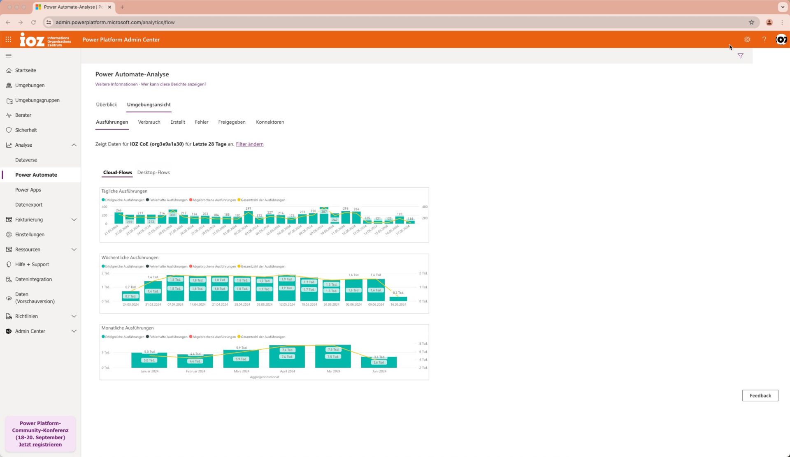
Task: Go back in browser history
Action: [8, 22]
